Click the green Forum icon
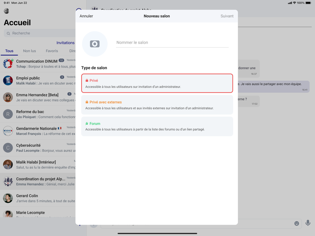This screenshot has height=236, width=315. (x=87, y=123)
